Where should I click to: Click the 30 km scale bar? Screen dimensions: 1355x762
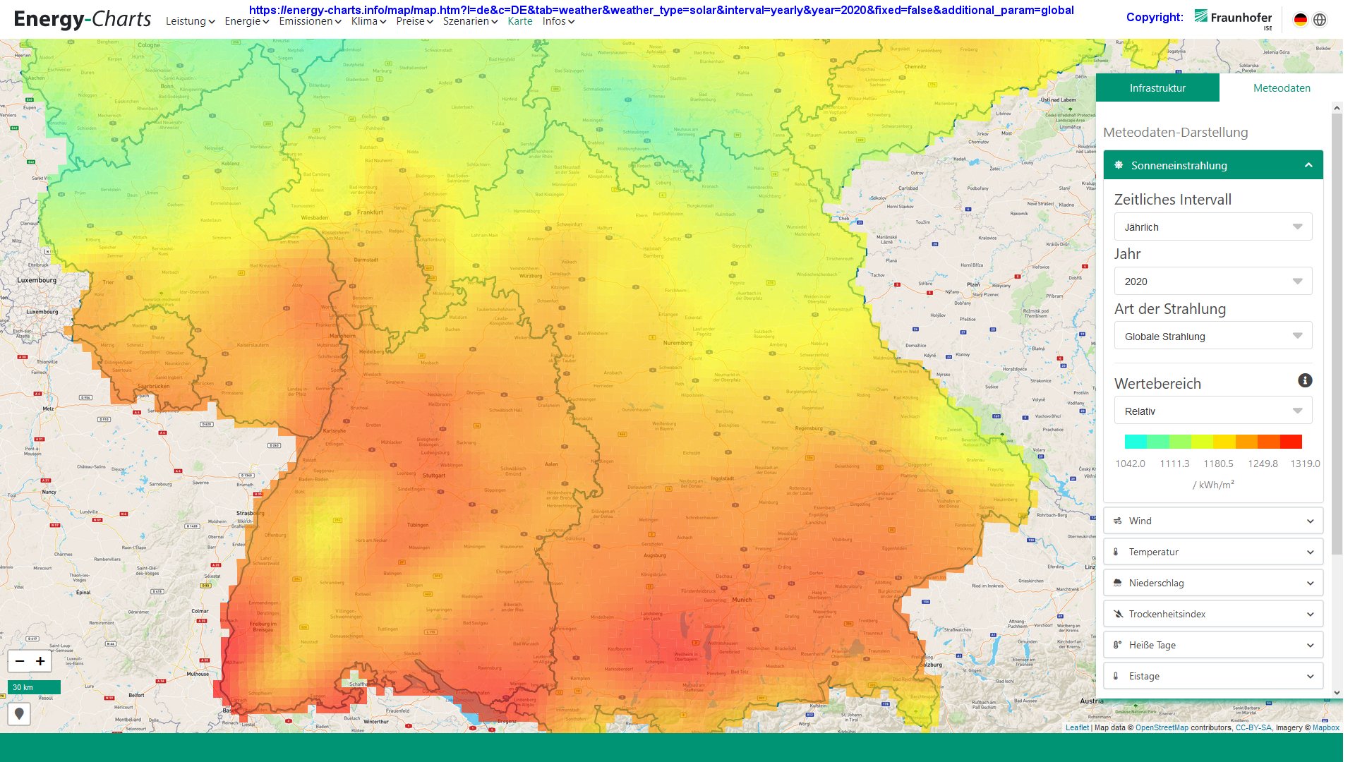(34, 687)
